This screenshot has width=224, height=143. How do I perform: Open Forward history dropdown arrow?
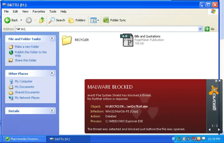(35, 20)
